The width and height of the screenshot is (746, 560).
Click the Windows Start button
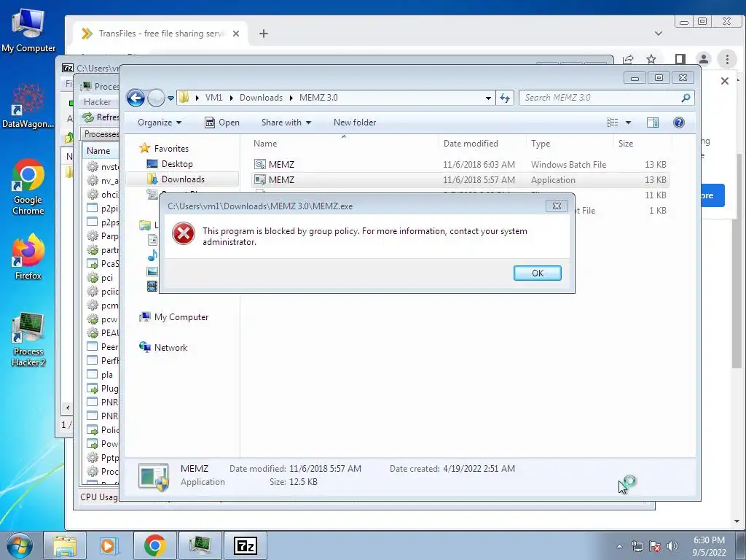[x=20, y=546]
